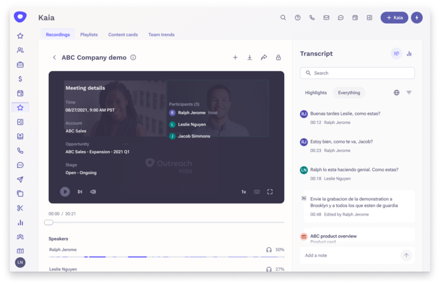Open the sidebar calendar icon
The image size is (440, 284).
click(x=20, y=93)
